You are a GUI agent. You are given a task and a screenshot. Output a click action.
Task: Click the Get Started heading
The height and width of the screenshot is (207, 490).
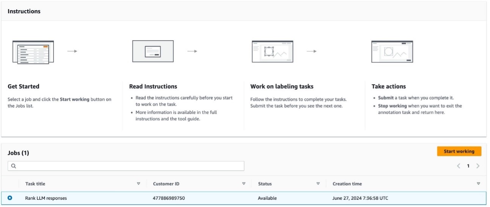(x=24, y=86)
